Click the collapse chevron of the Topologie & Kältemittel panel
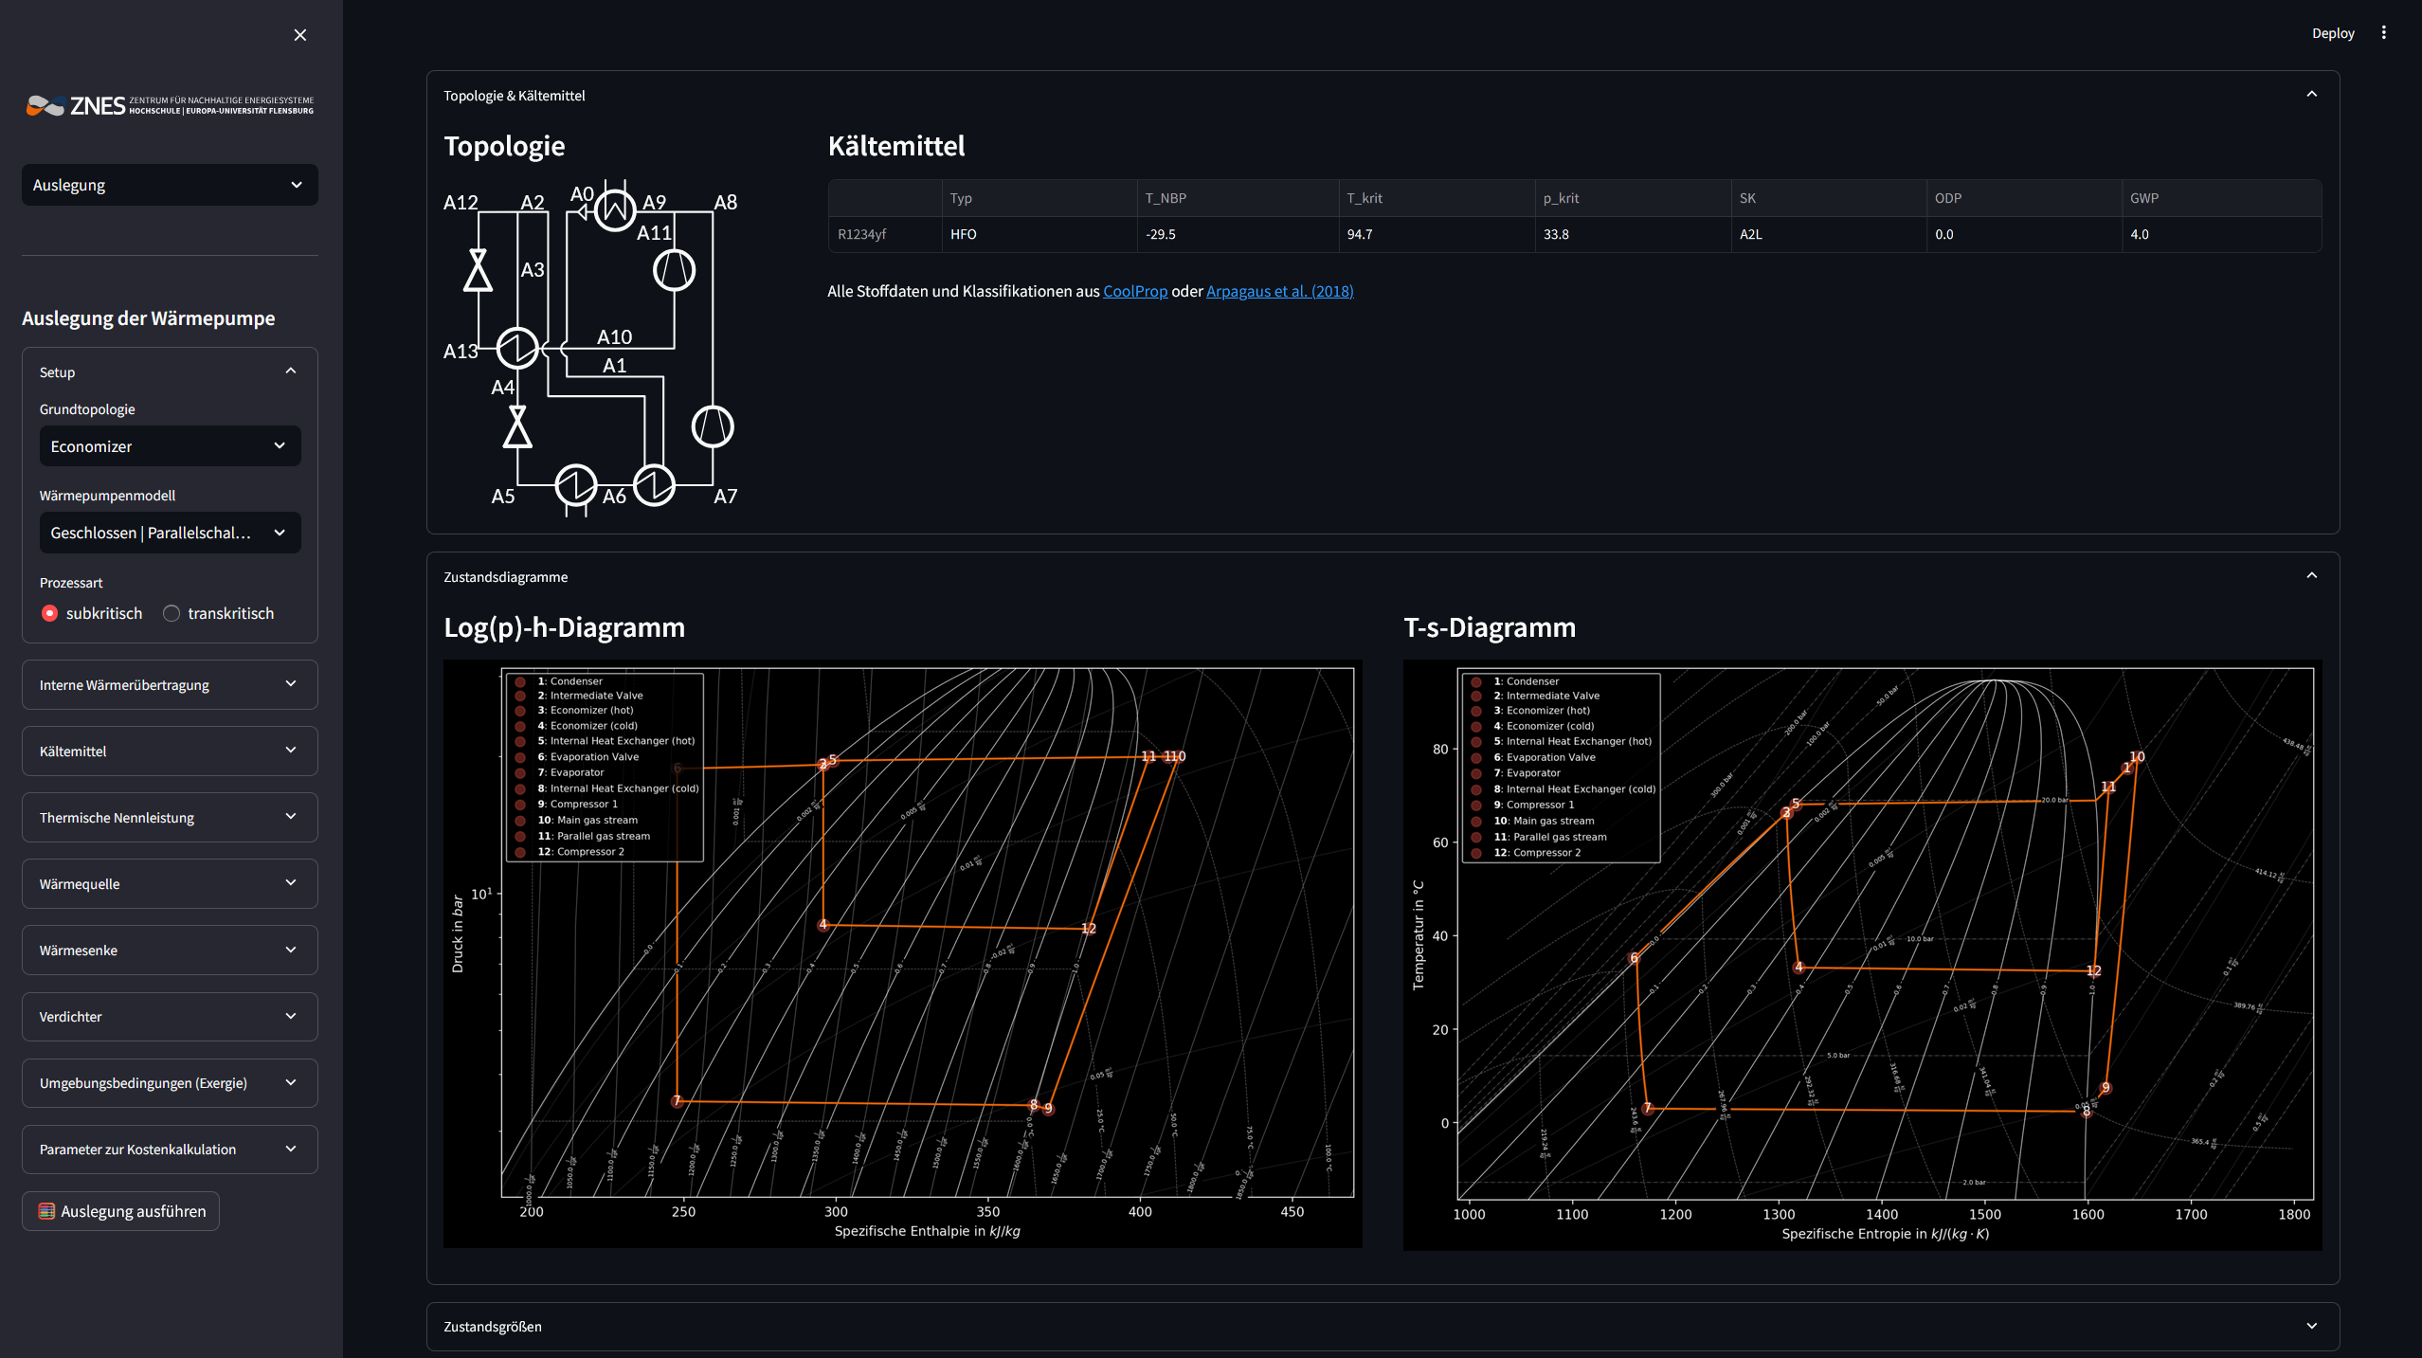2422x1358 pixels. pyautogui.click(x=2312, y=94)
